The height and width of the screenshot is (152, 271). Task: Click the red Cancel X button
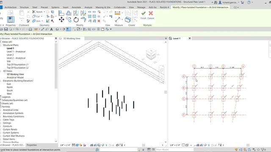point(151,14)
